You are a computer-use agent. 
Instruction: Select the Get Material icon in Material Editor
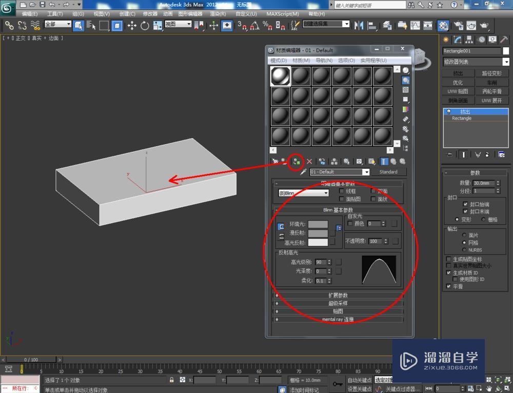coord(275,162)
